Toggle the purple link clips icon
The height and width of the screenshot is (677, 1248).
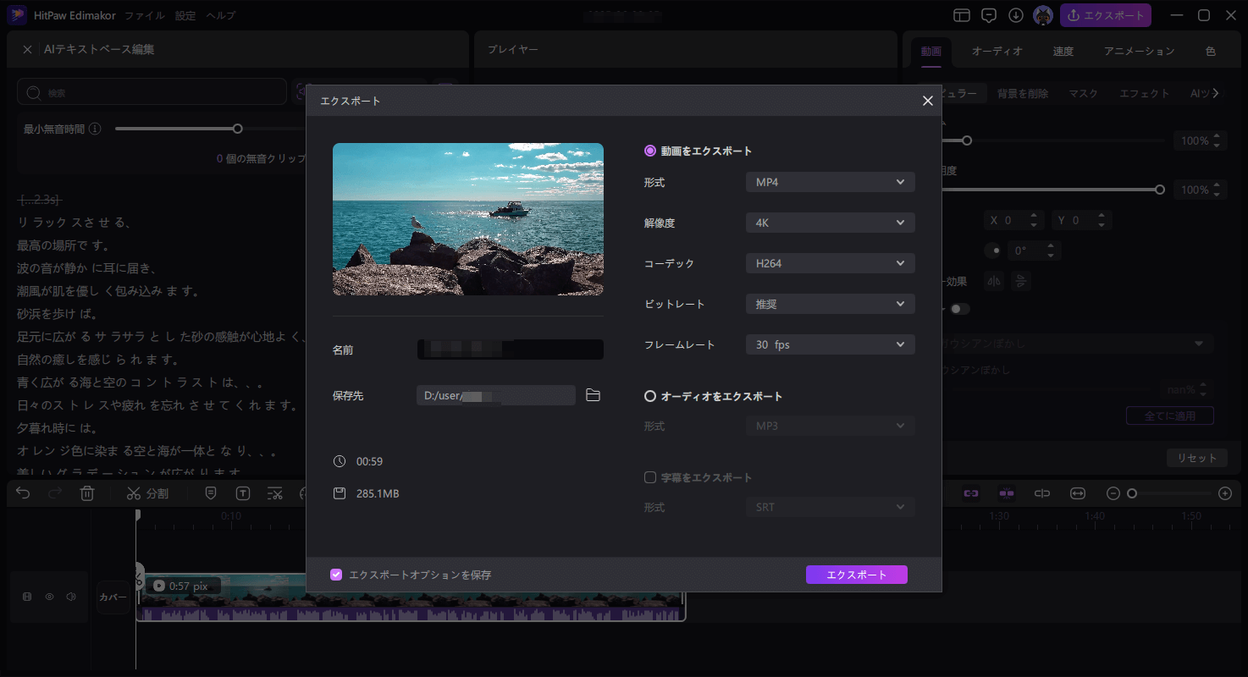pos(971,493)
